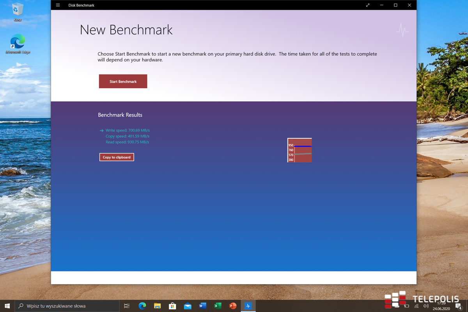The width and height of the screenshot is (468, 312).
Task: Launch PowerPoint from the taskbar
Action: 233,306
